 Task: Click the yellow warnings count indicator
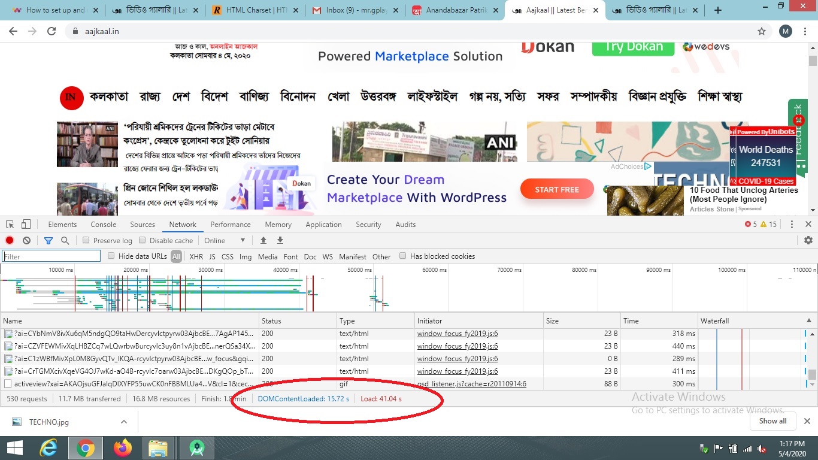[769, 225]
